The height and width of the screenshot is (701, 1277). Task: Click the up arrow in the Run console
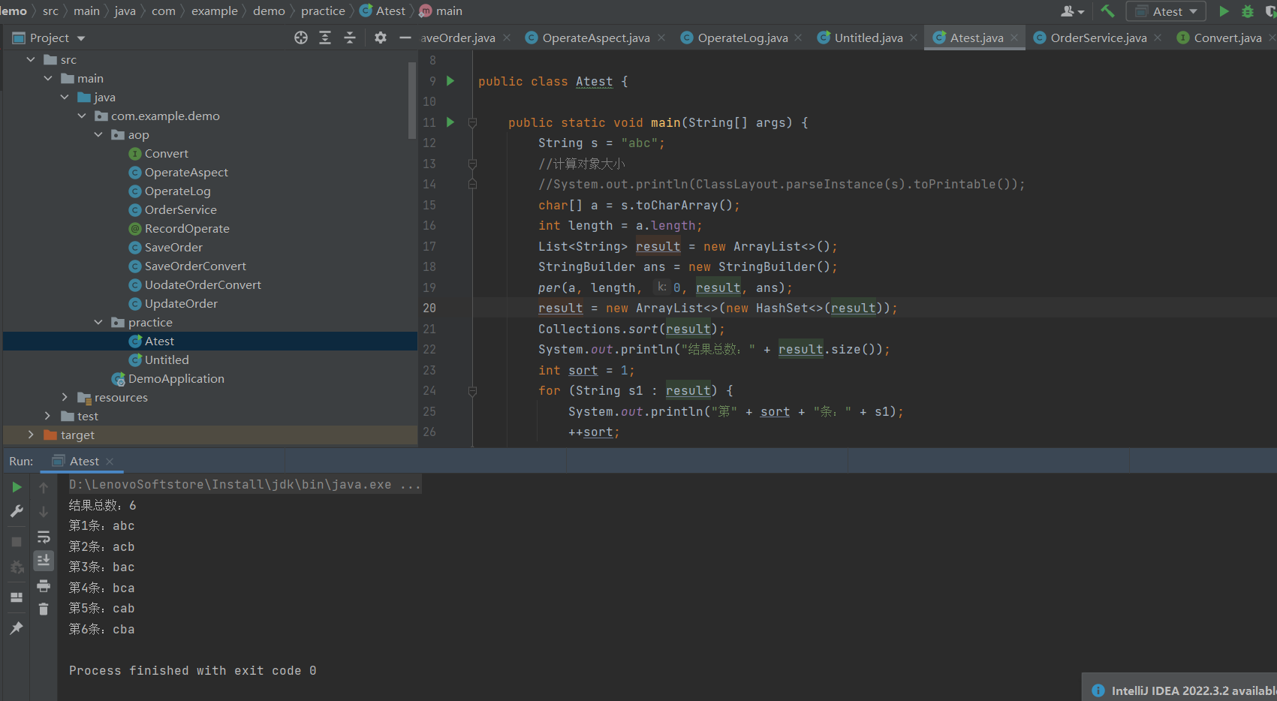44,488
